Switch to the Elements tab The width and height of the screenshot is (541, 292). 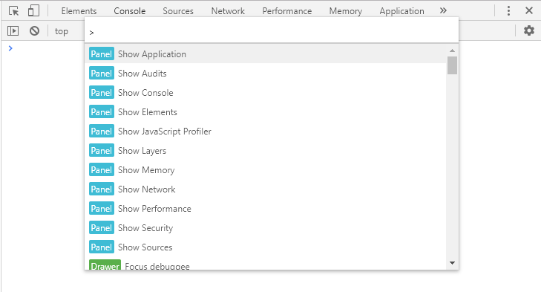pos(79,11)
